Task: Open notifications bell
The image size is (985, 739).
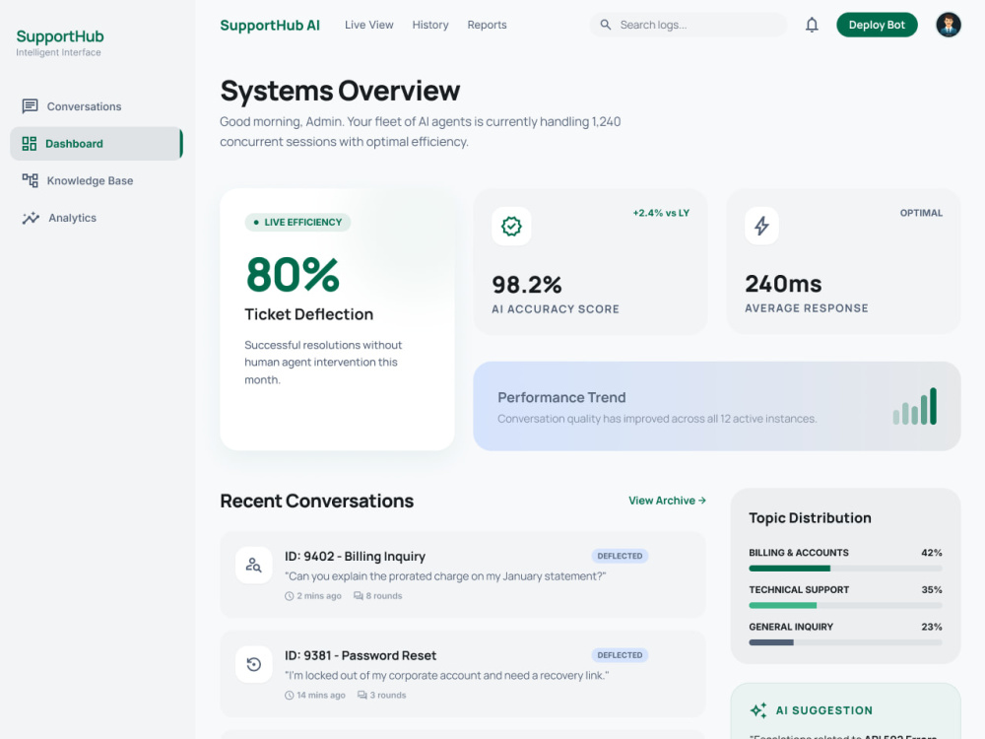Action: (812, 26)
